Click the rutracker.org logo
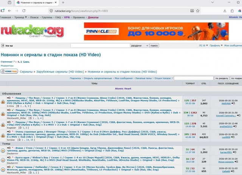The height and width of the screenshot is (175, 242). tap(32, 31)
